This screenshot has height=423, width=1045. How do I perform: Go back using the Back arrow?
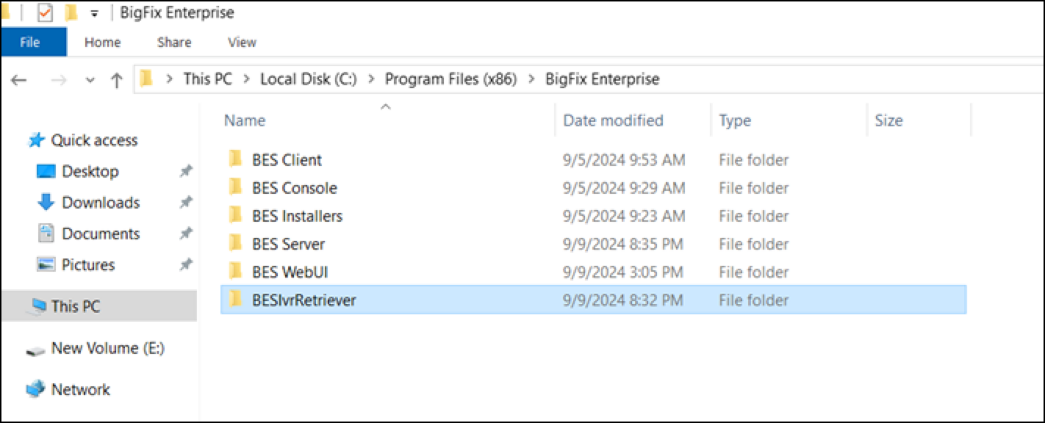click(19, 80)
